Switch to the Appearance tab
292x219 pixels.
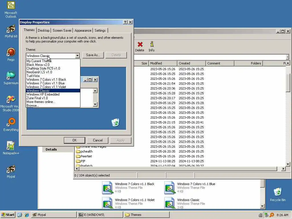pyautogui.click(x=83, y=30)
